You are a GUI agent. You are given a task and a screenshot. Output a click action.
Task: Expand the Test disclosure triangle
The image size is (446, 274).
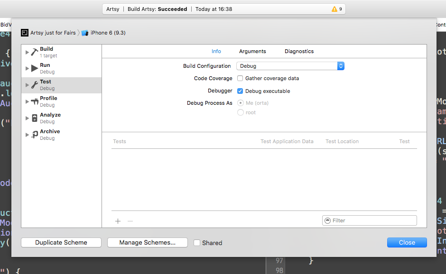coord(27,85)
